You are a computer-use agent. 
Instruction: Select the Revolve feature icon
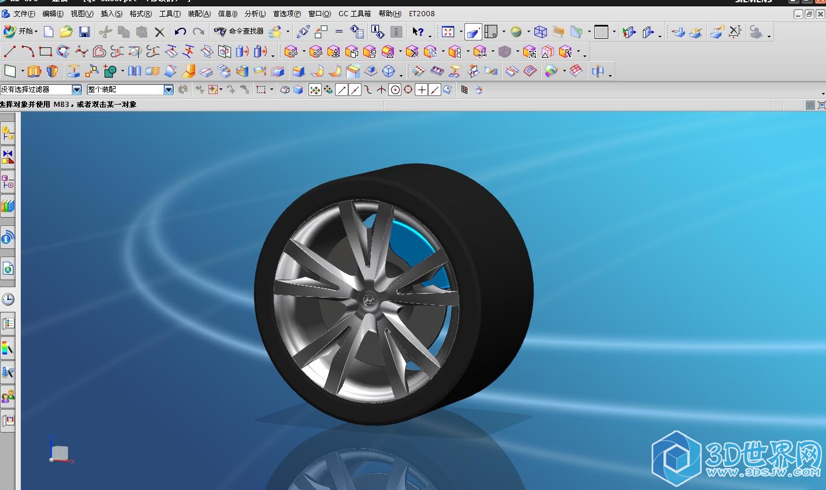tap(52, 71)
